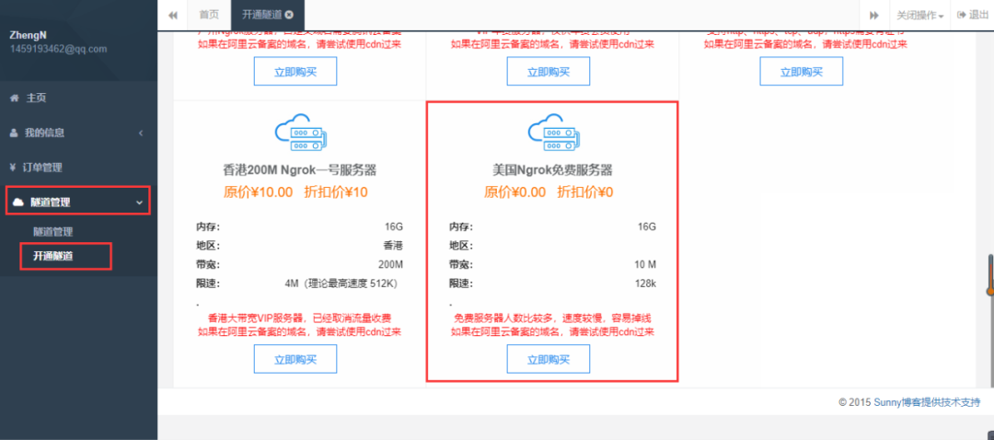Collapse the 隧道管理 menu chevron
The height and width of the screenshot is (440, 994).
click(x=140, y=203)
